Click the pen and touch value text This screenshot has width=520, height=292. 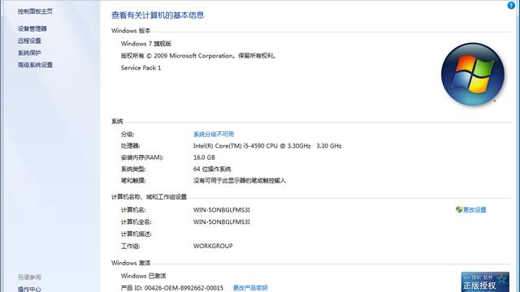[240, 180]
